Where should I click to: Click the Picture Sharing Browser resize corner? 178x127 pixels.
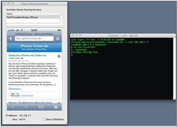[x=66, y=123]
